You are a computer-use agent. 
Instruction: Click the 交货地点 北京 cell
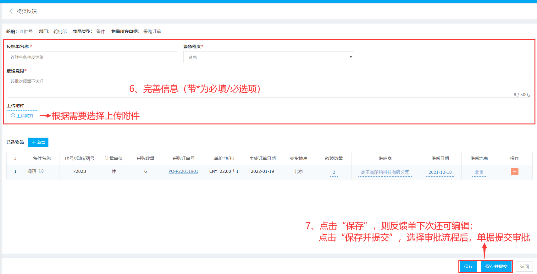pyautogui.click(x=298, y=171)
